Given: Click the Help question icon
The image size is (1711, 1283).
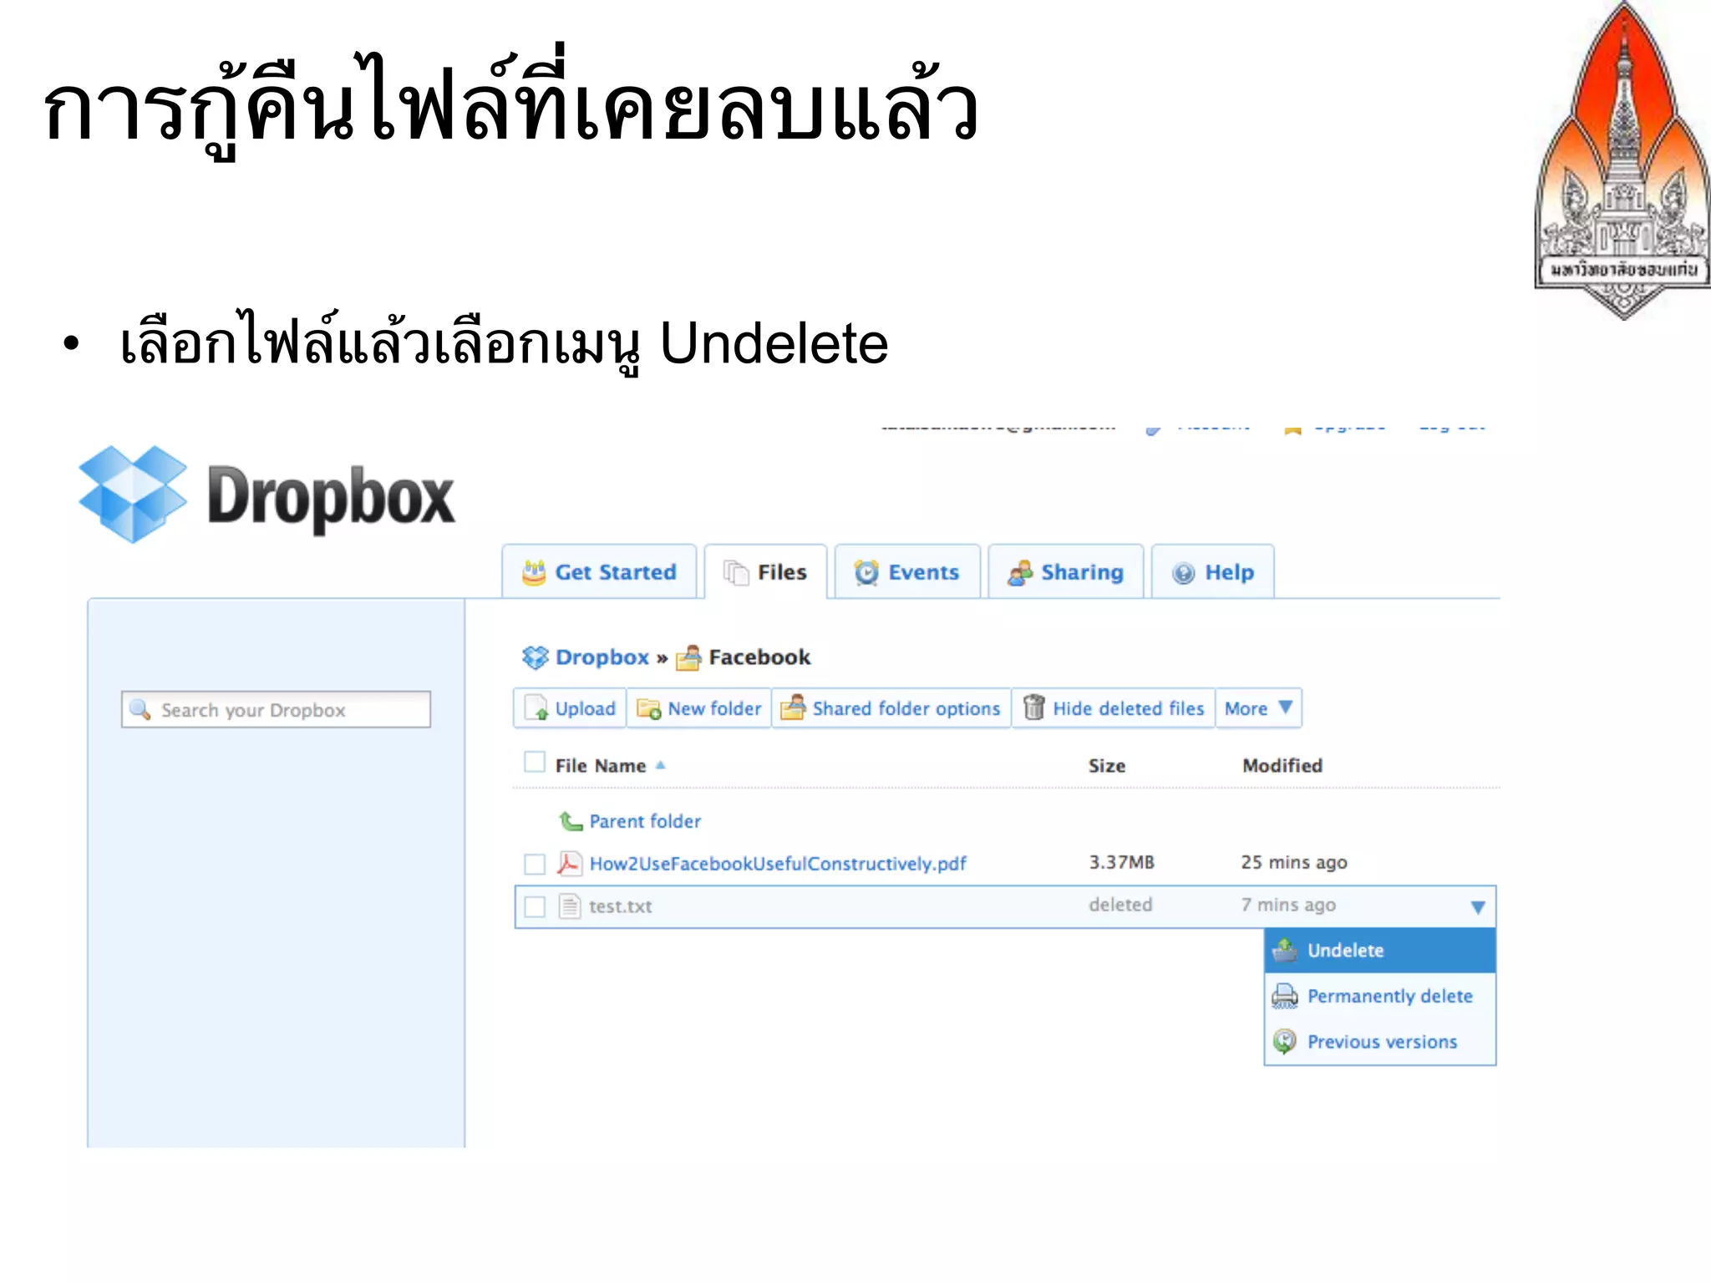Looking at the screenshot, I should 1183,573.
